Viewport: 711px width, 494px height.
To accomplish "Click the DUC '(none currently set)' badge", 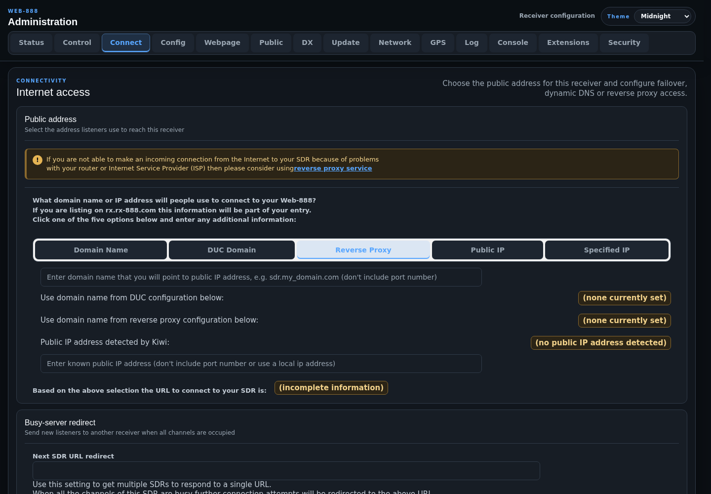I will pos(625,298).
